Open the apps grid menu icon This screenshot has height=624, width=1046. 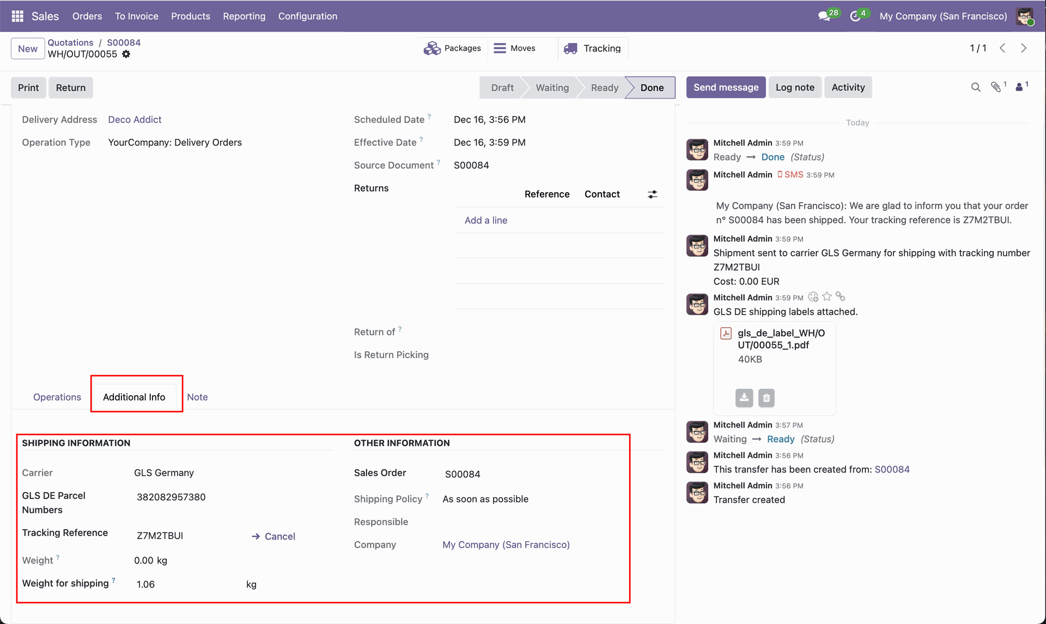(17, 16)
